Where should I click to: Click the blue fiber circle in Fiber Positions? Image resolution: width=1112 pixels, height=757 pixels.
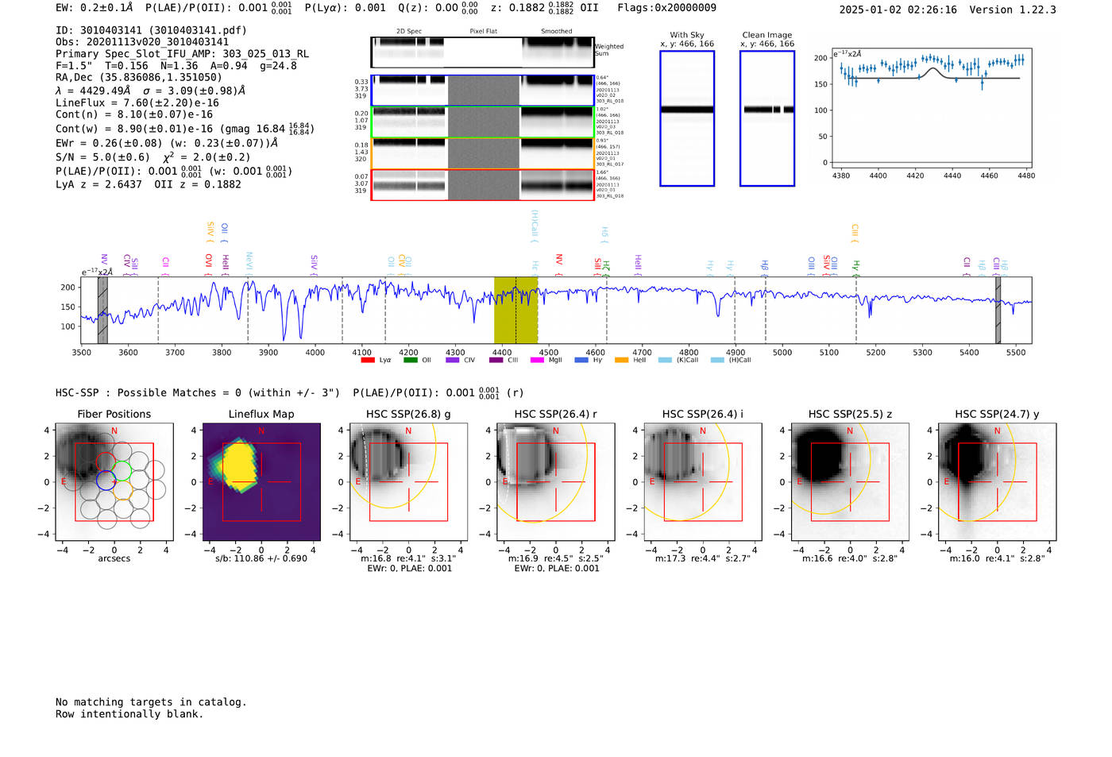pos(106,480)
